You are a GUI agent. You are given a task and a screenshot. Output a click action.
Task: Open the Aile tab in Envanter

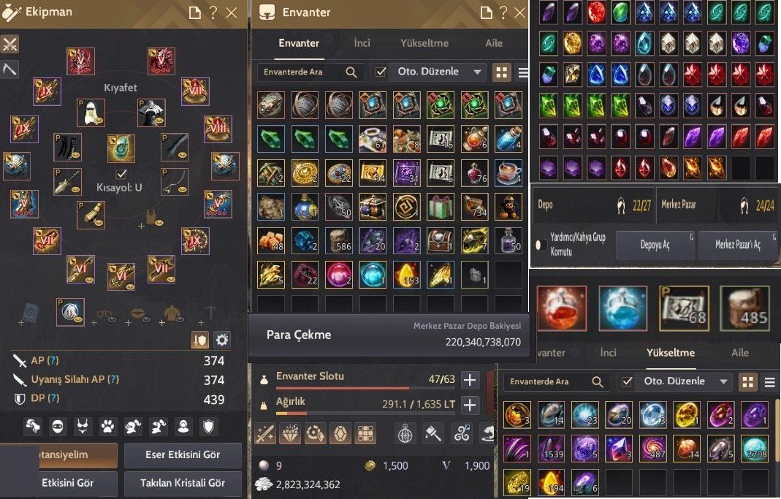pyautogui.click(x=494, y=43)
